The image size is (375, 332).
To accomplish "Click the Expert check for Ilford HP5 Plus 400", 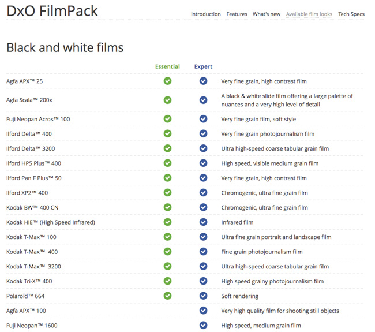I will (x=203, y=163).
